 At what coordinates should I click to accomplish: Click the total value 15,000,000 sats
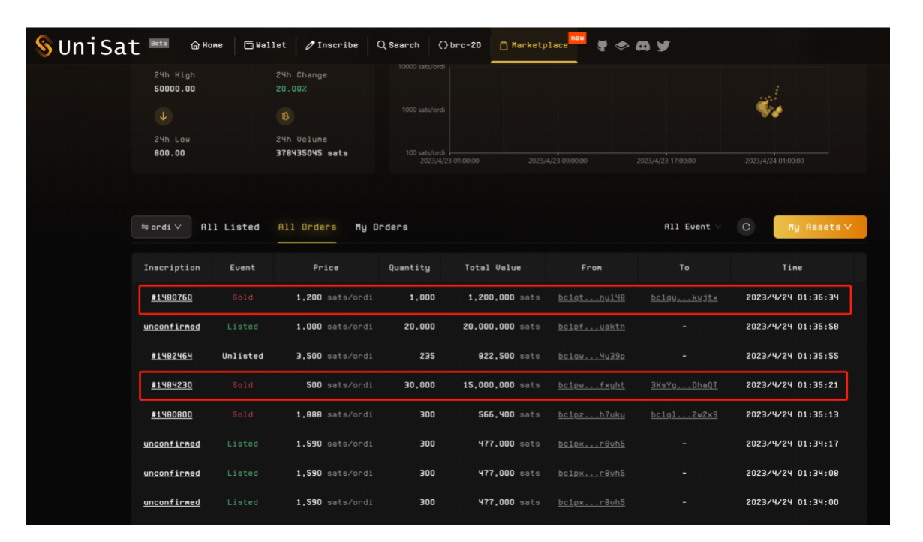(501, 385)
